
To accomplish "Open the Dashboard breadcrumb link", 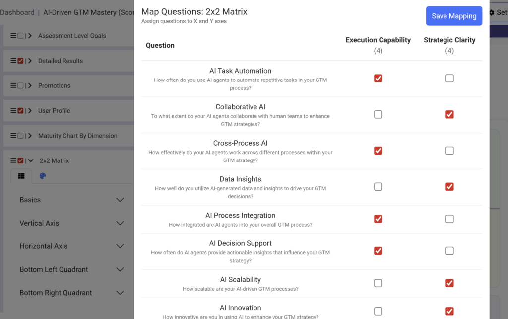I will pos(17,12).
